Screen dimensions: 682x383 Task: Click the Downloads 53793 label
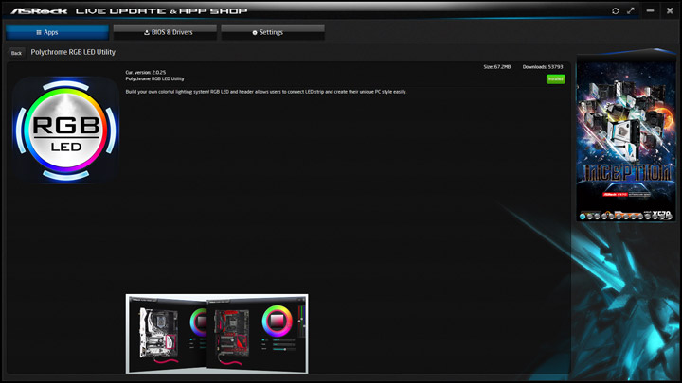pyautogui.click(x=543, y=67)
